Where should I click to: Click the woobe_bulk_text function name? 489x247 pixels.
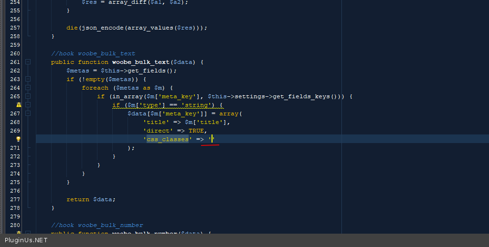140,62
